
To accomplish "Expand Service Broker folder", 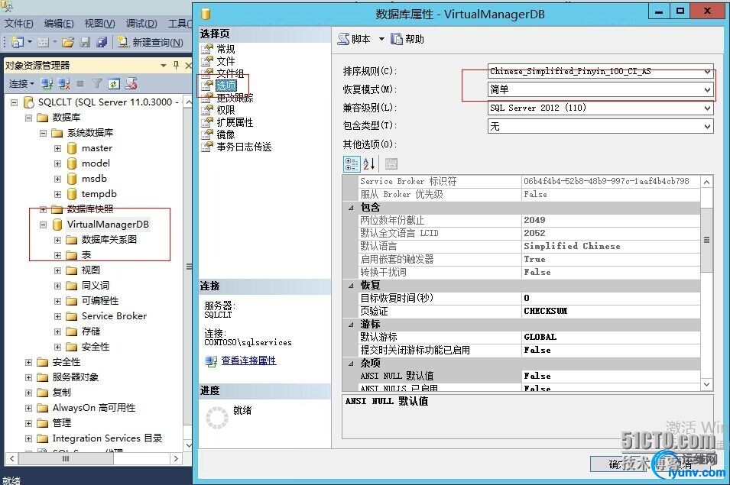I will 58,316.
